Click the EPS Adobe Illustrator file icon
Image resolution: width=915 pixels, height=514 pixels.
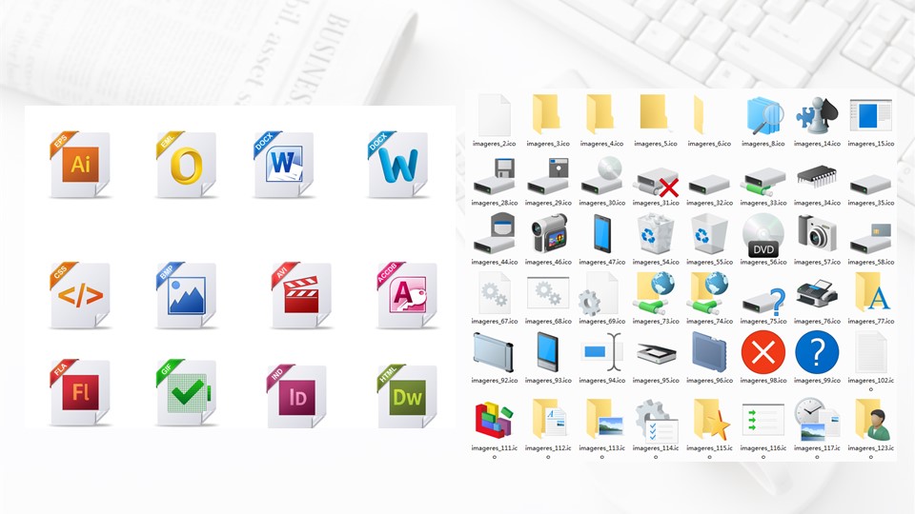tap(80, 165)
